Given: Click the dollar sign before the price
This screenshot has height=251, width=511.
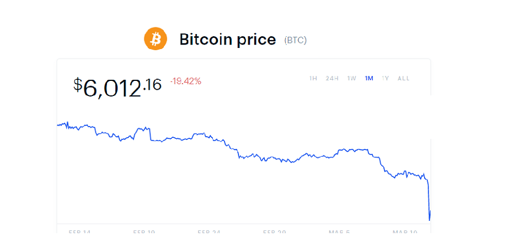Looking at the screenshot, I should (77, 85).
